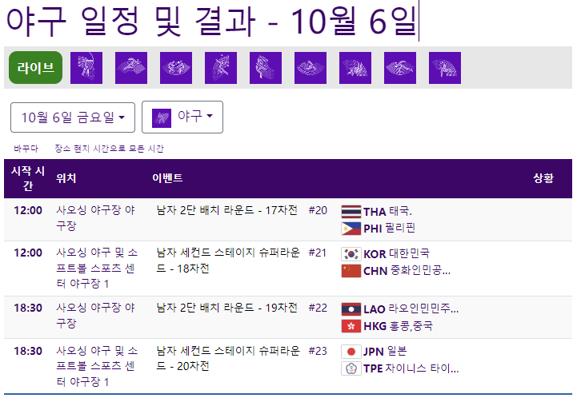Click game number #23
The image size is (577, 402).
pos(318,351)
